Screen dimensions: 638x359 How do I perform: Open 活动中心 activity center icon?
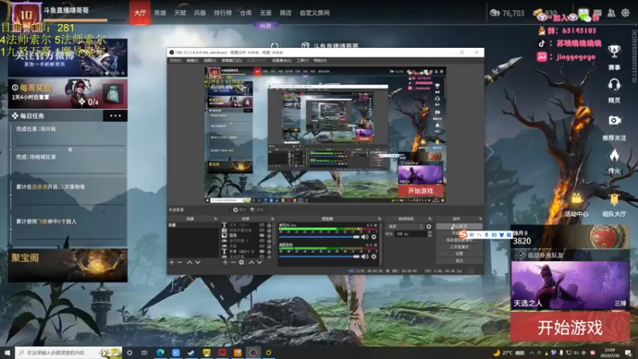(x=577, y=199)
